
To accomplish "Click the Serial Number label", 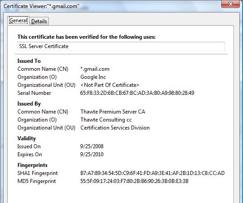I will [x=34, y=93].
